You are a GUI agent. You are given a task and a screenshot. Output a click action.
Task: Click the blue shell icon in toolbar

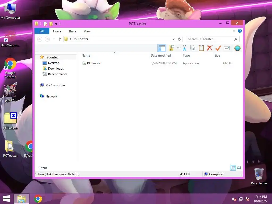pos(237,48)
